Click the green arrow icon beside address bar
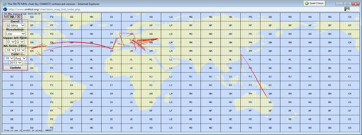The width and height of the screenshot is (362, 135). (347, 9)
